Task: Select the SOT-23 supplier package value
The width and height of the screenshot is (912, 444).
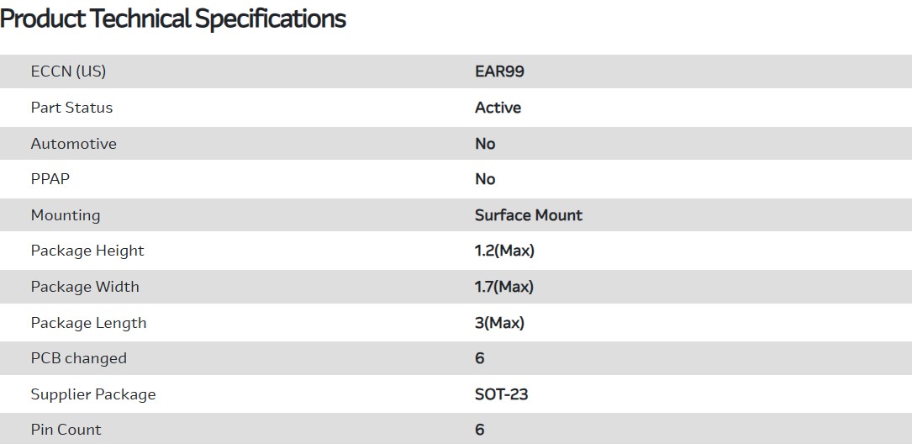Action: click(501, 394)
